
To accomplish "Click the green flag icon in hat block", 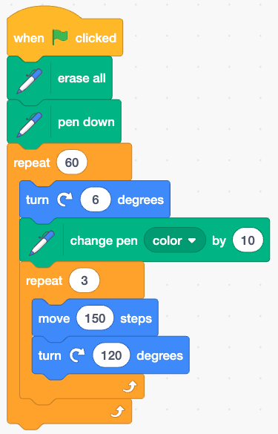I will tap(60, 38).
